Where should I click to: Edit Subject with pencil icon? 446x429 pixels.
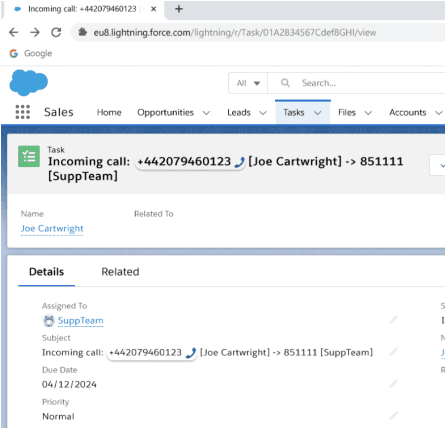[394, 352]
